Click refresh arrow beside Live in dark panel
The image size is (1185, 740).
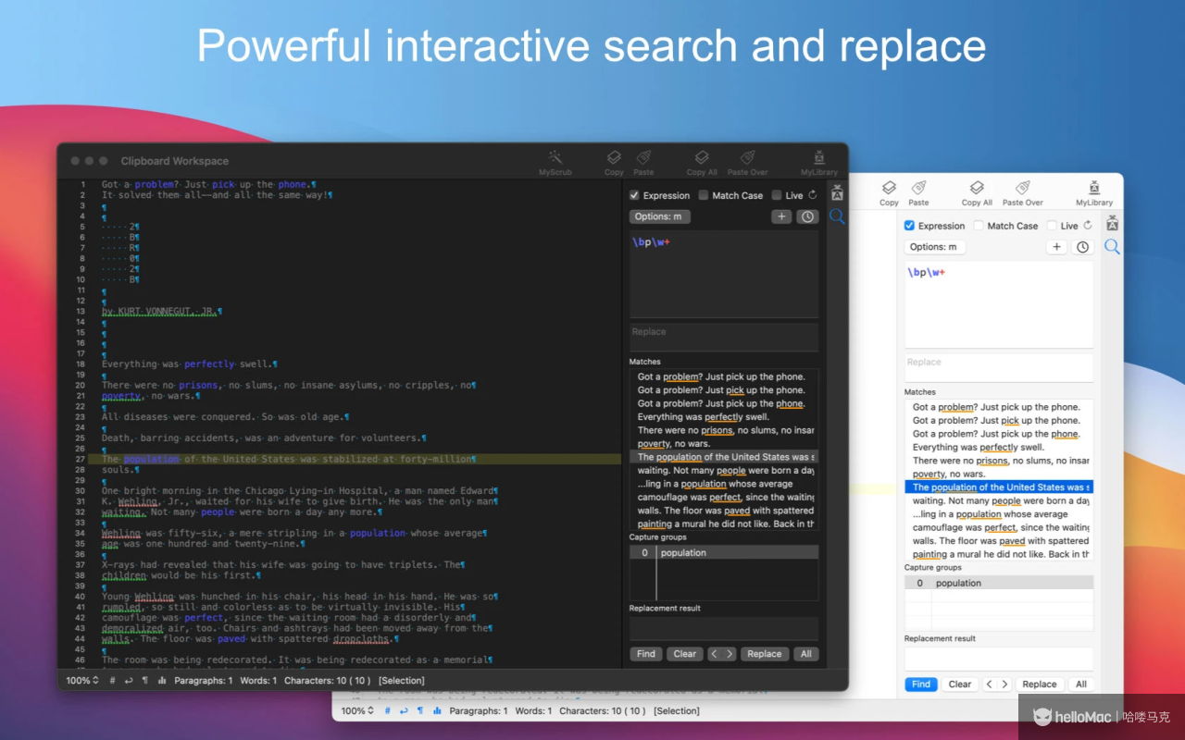point(813,195)
